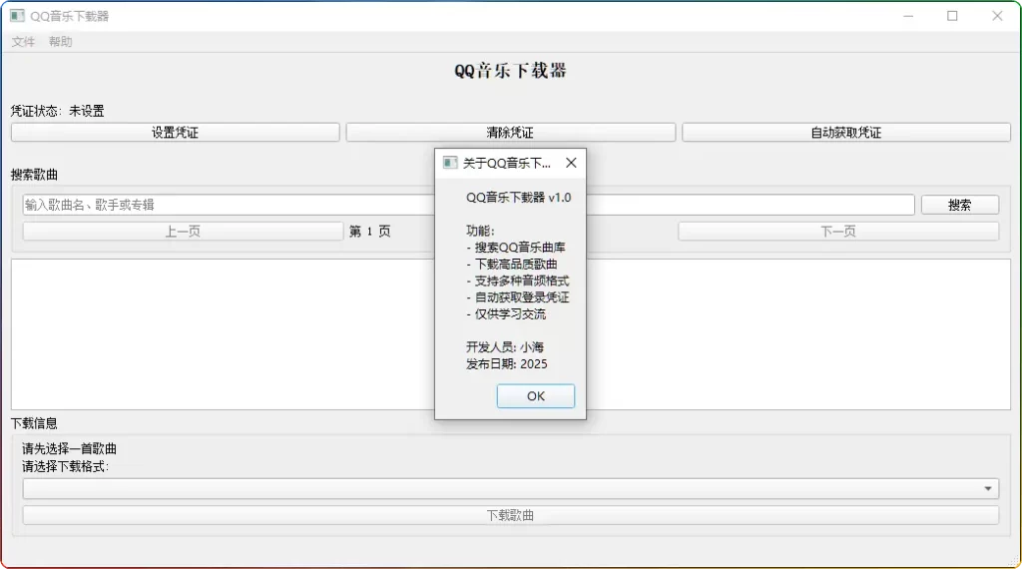
Task: Click the 清除凭证 button
Action: [x=510, y=133]
